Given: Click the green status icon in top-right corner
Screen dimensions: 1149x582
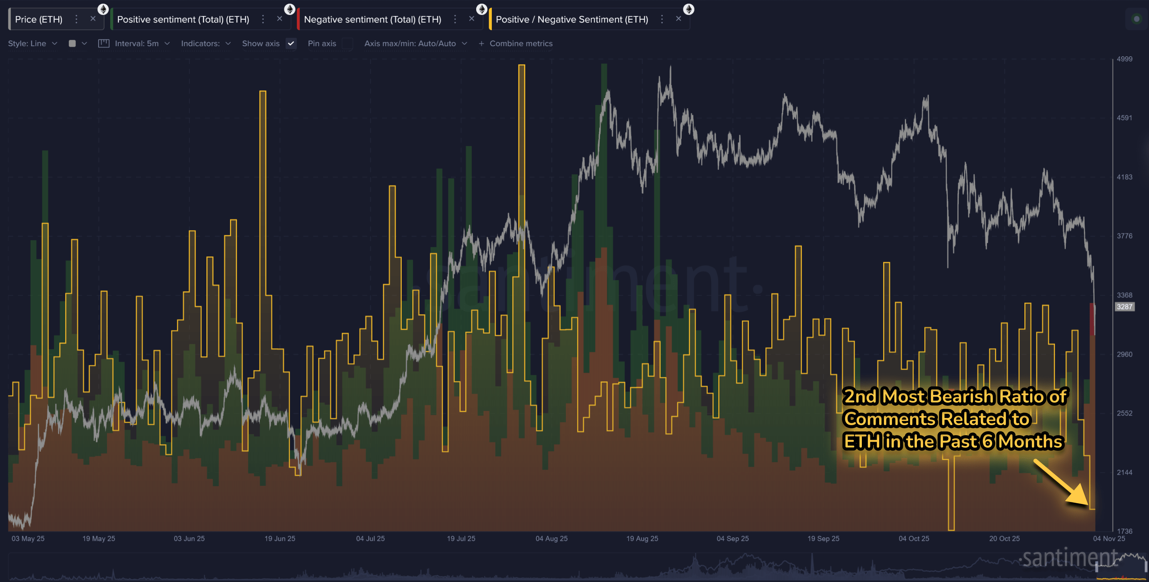Looking at the screenshot, I should (1137, 19).
